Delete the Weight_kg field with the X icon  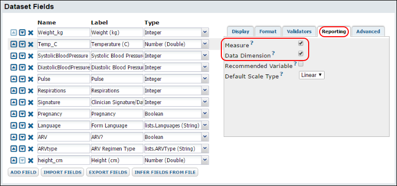click(31, 32)
